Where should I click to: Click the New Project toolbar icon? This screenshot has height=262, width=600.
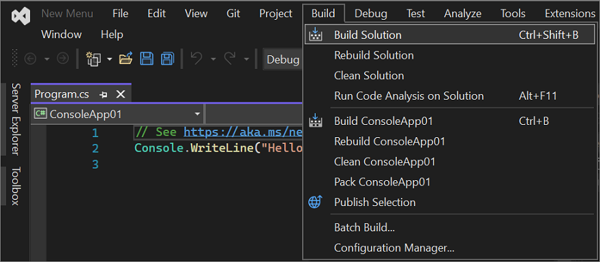pyautogui.click(x=93, y=59)
